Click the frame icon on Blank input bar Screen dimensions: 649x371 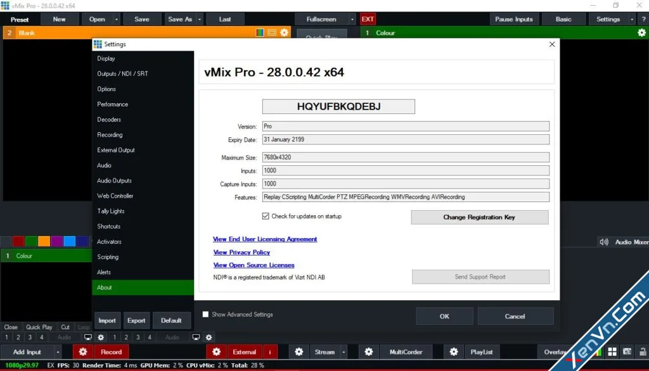click(x=272, y=33)
